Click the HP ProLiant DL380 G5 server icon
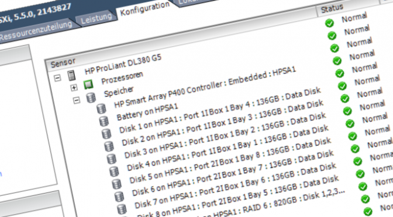Viewport: 393px width, 217px height. point(72,75)
